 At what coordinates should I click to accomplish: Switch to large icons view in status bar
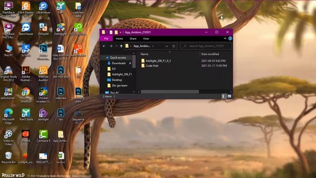(229, 96)
